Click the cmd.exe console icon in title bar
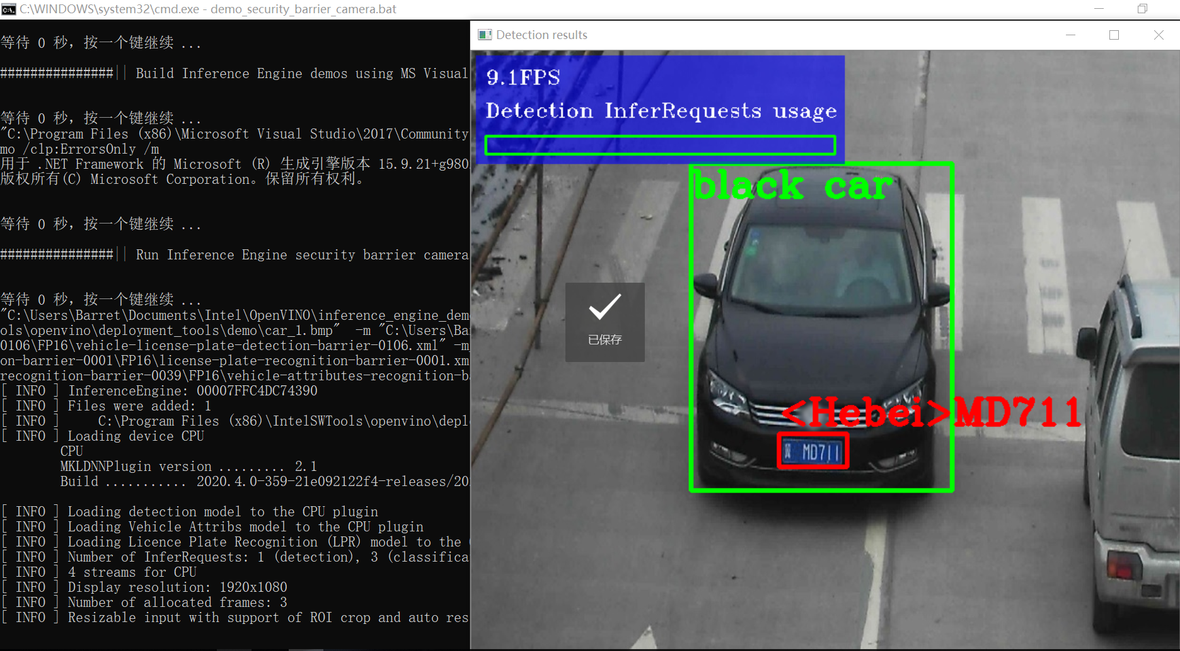Screen dimensions: 1180x651 click(9, 9)
